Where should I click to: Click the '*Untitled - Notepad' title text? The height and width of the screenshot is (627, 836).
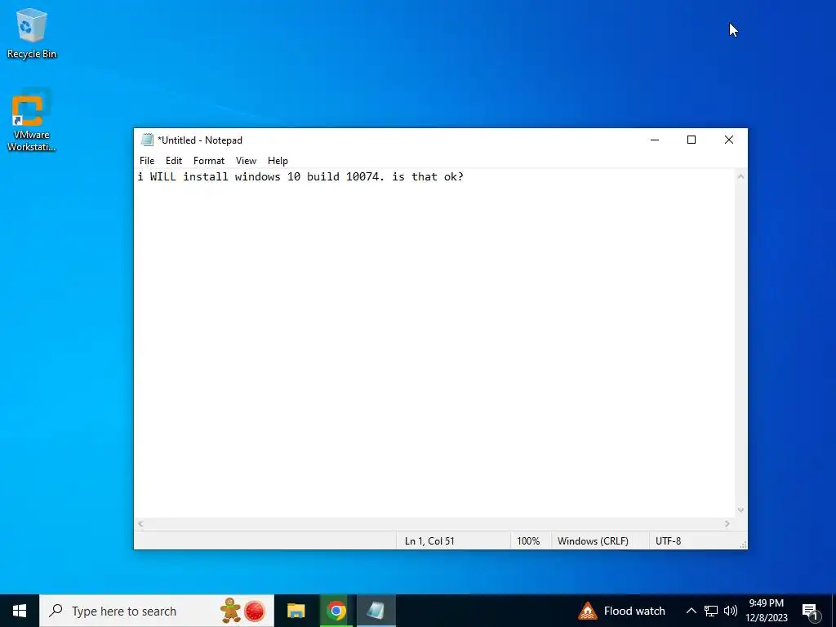[x=199, y=140]
